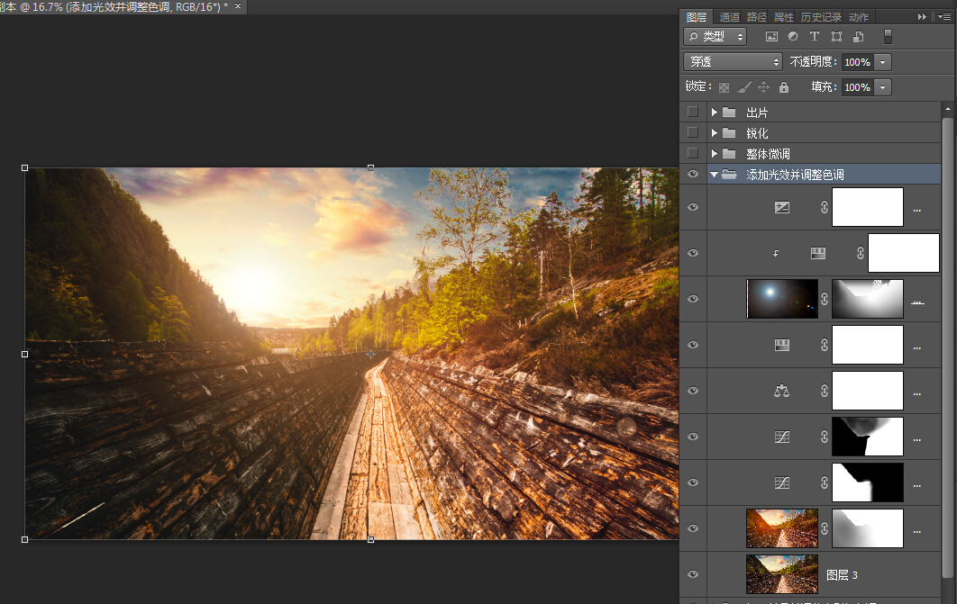The width and height of the screenshot is (957, 604).
Task: Show the 出片 group via visibility box
Action: (693, 113)
